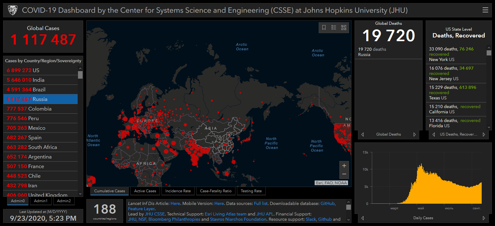Switch to Incidence Rate map tab
Viewport: 495px width, 226px height.
point(178,191)
